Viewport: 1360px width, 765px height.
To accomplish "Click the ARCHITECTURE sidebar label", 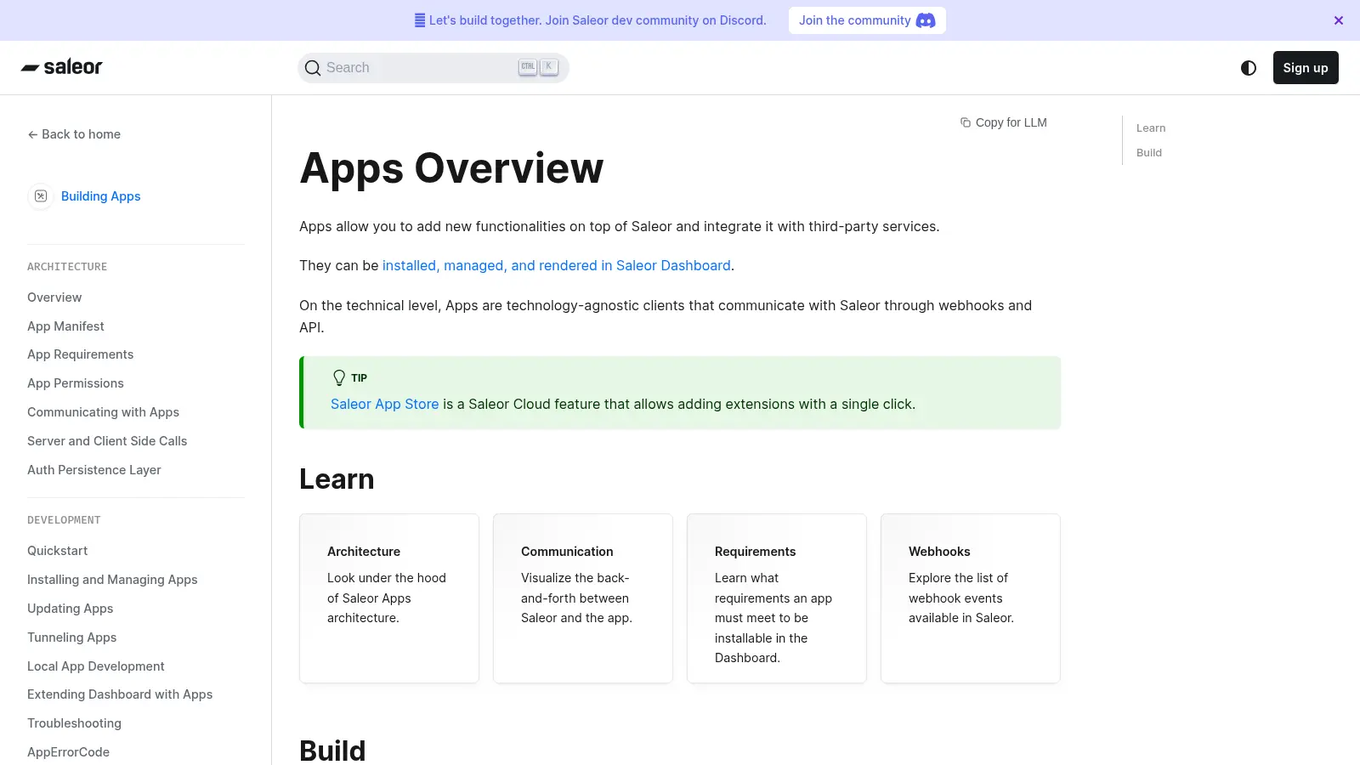I will point(67,267).
